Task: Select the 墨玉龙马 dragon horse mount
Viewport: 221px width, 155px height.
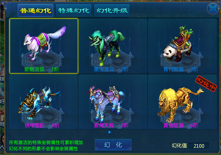Action: 113,46
